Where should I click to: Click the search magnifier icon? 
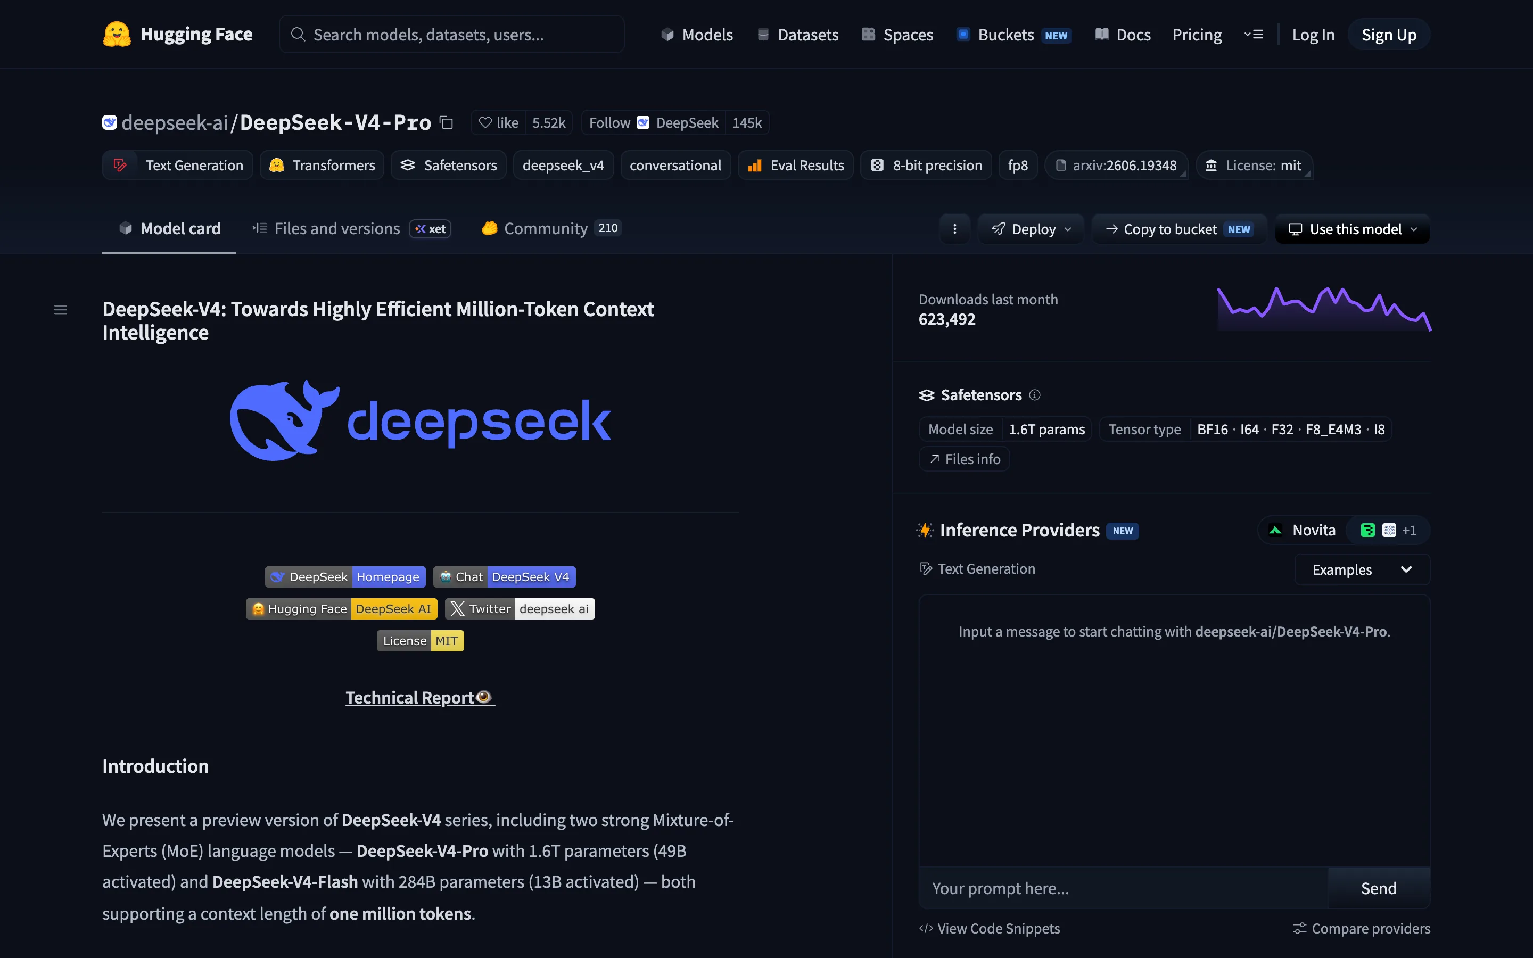[x=298, y=34]
